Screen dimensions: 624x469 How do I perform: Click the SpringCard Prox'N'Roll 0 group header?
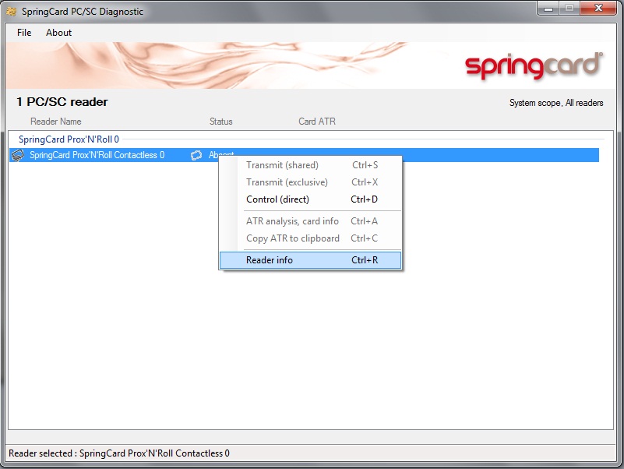[x=69, y=139]
